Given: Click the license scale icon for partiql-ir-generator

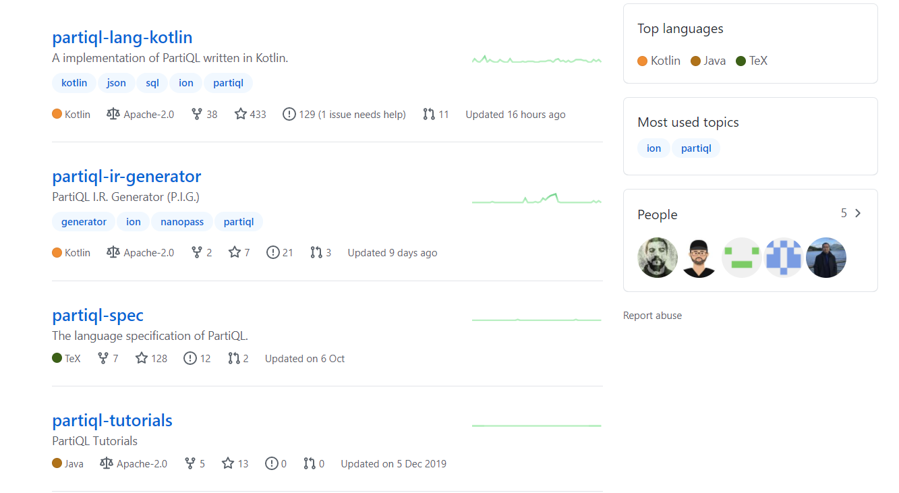Looking at the screenshot, I should click(x=113, y=253).
